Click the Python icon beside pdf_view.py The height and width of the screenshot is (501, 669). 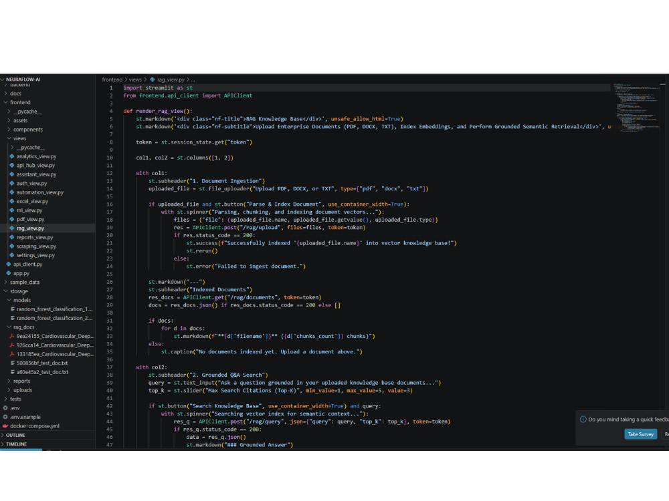click(x=12, y=219)
